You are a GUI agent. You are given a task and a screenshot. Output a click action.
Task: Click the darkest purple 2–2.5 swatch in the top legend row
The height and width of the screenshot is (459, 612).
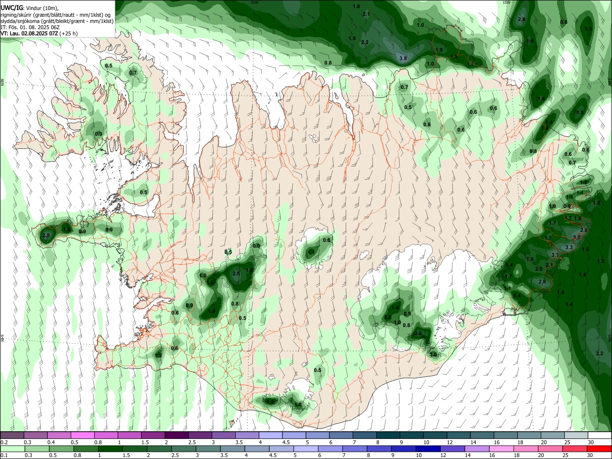176,435
